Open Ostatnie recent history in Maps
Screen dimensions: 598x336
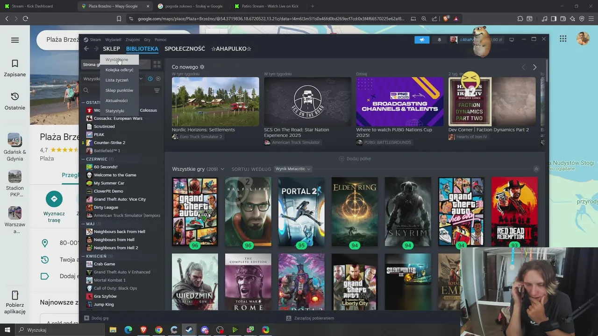15,101
